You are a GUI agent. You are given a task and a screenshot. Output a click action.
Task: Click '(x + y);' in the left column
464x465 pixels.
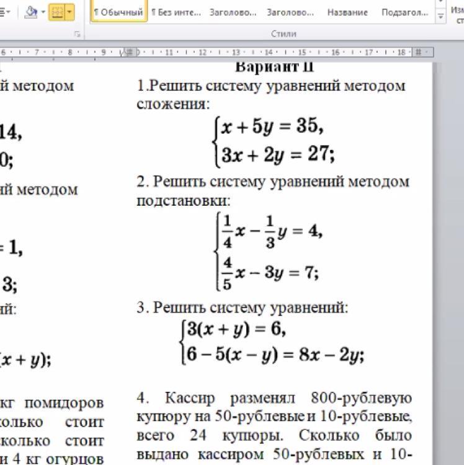pos(25,360)
